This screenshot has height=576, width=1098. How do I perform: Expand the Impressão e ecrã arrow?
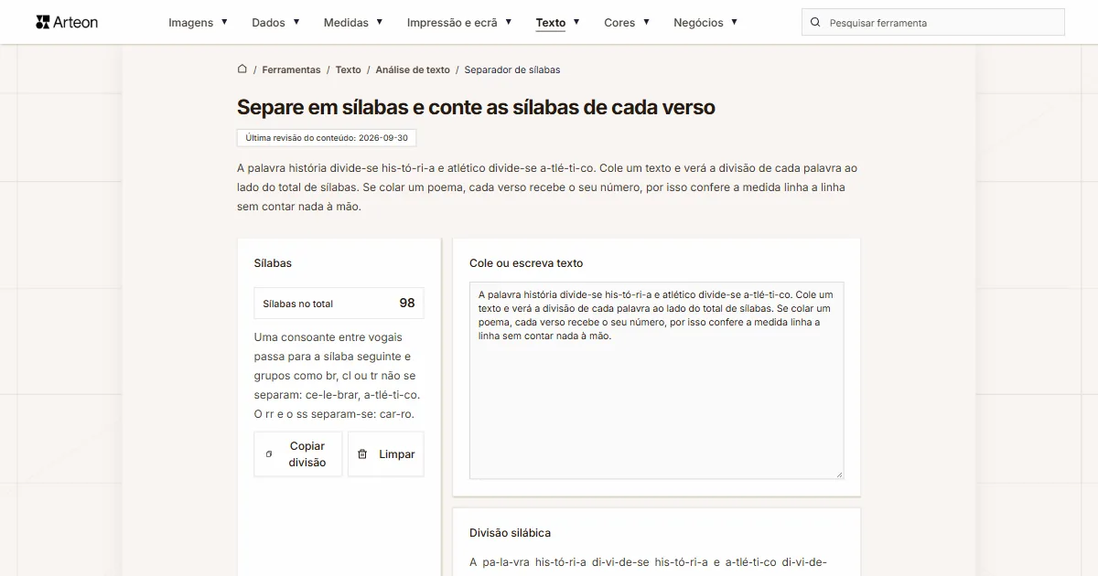click(x=509, y=21)
